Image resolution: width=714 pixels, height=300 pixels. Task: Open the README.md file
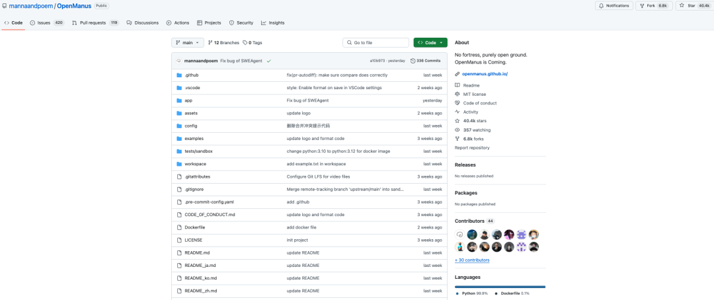[197, 252]
